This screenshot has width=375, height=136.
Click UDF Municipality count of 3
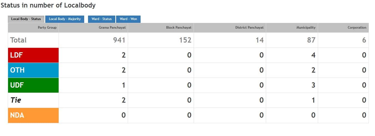(x=313, y=85)
